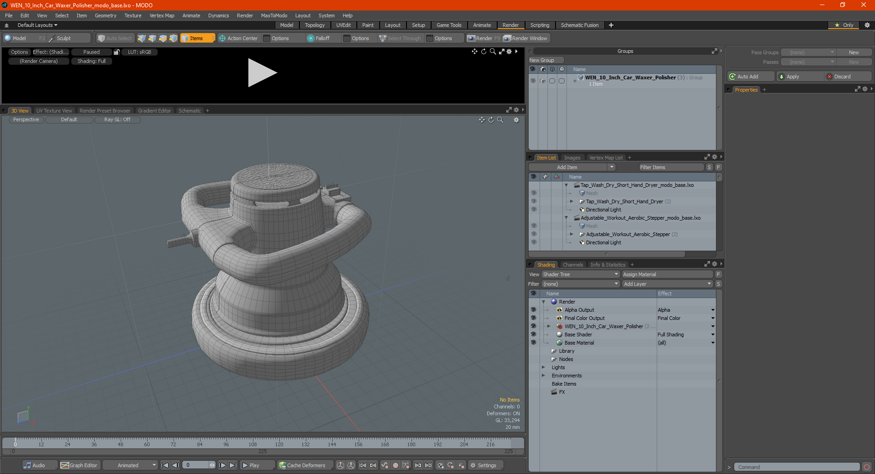Click the 3D viewport rotate icon

coord(491,120)
